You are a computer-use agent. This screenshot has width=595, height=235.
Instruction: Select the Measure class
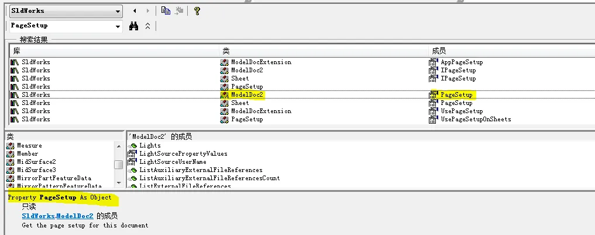[30, 145]
